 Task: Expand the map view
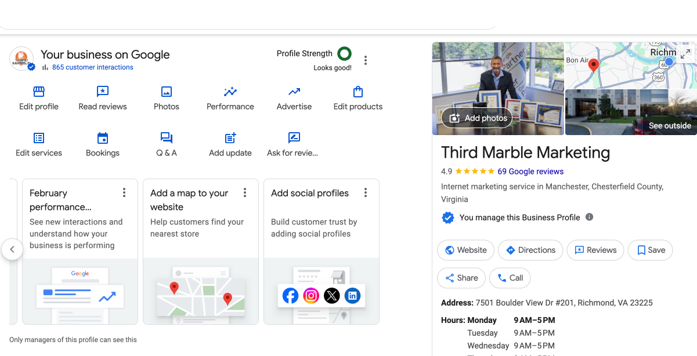click(686, 53)
